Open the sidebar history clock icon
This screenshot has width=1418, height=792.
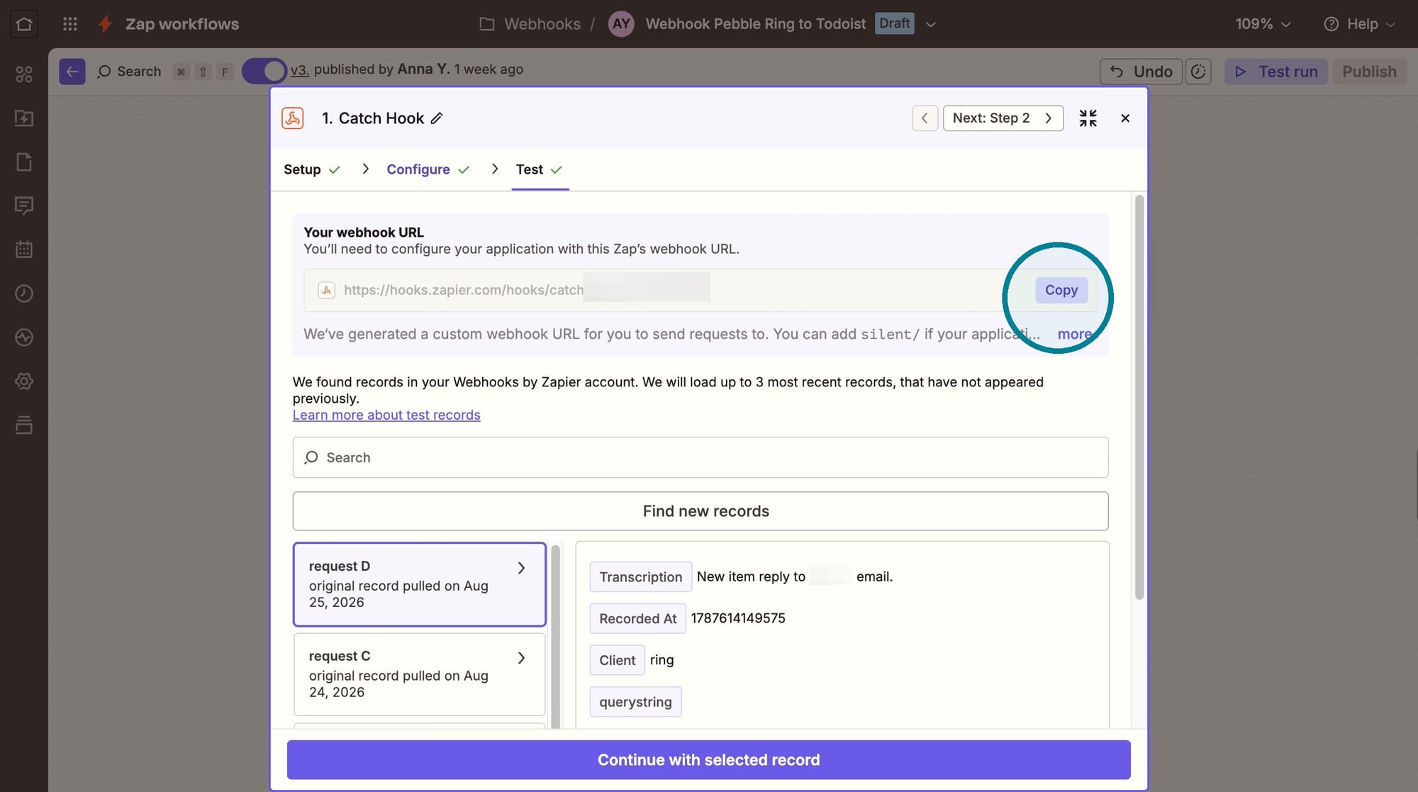tap(24, 294)
